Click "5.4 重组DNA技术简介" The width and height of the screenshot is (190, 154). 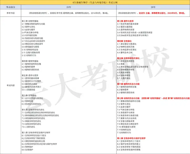[x=31, y=87]
